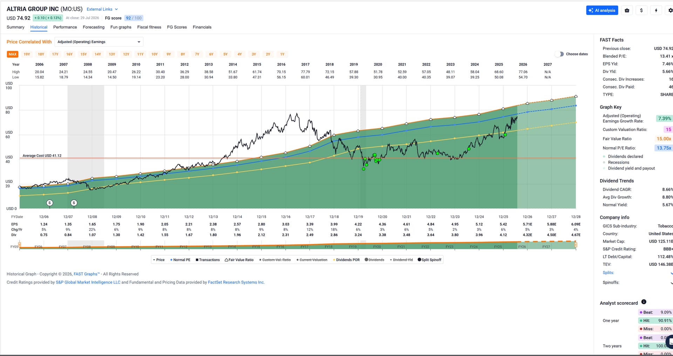The width and height of the screenshot is (673, 356).
Task: Open the FAST Graphs copyright link
Action: click(87, 274)
